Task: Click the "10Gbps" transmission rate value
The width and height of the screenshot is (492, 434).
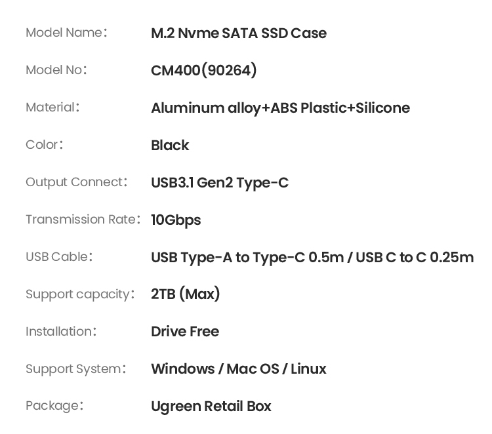Action: (176, 220)
